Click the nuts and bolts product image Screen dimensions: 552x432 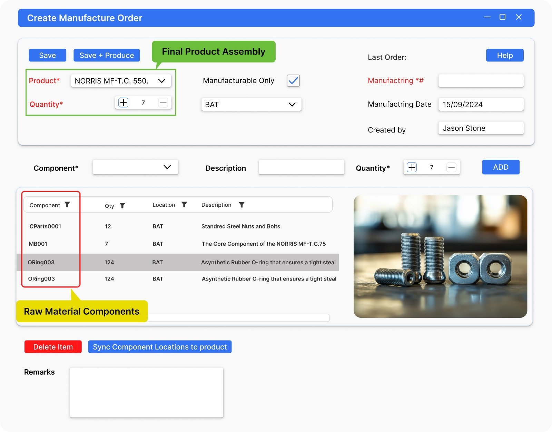440,256
